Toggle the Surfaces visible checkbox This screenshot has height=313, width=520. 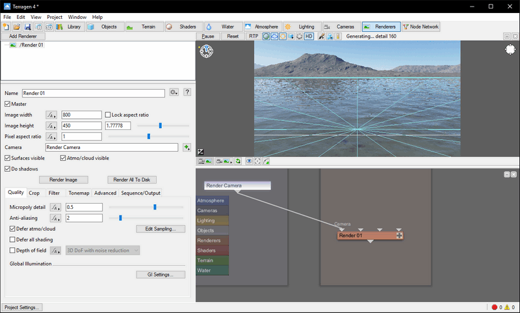tap(7, 158)
